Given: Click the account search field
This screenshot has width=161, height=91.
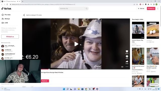Looking at the screenshot, I should 72,9.
